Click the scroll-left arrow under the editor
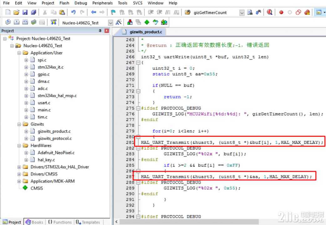The width and height of the screenshot is (326, 225). click(116, 222)
